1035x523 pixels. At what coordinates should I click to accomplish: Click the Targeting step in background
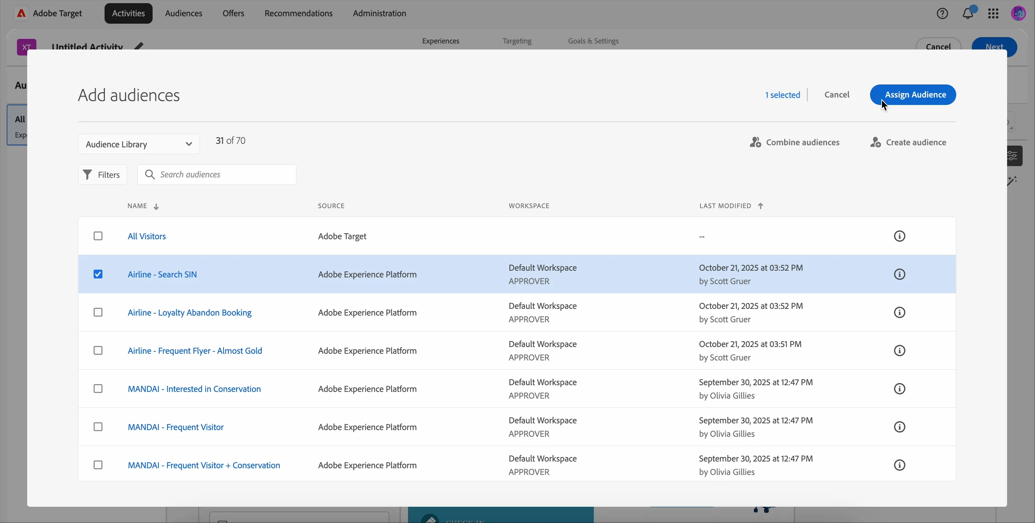coord(517,41)
